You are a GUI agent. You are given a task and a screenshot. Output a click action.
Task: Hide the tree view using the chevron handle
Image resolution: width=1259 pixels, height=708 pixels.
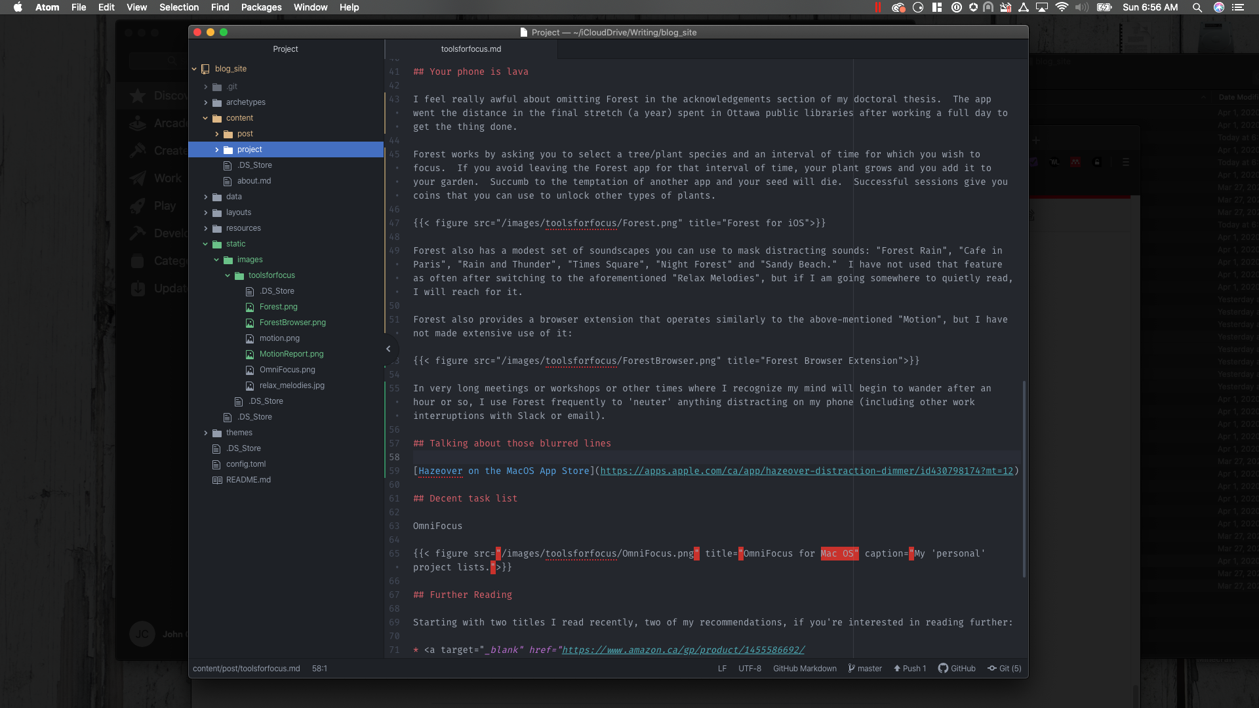coord(388,349)
